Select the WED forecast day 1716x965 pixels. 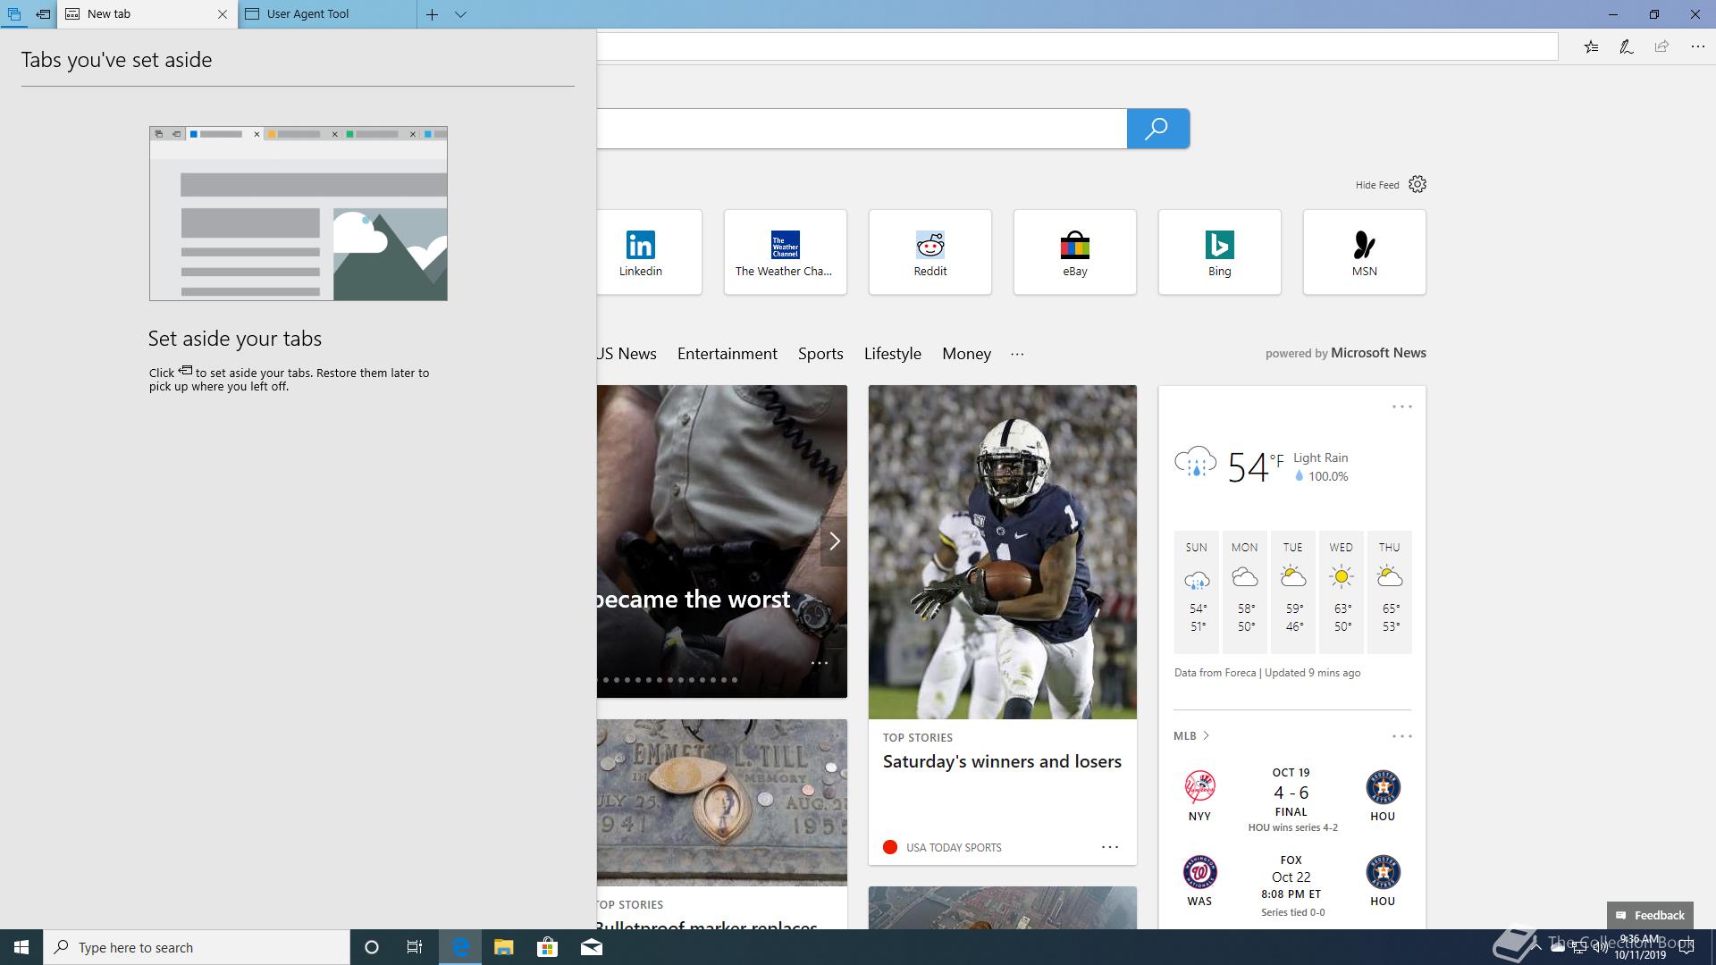(1342, 591)
